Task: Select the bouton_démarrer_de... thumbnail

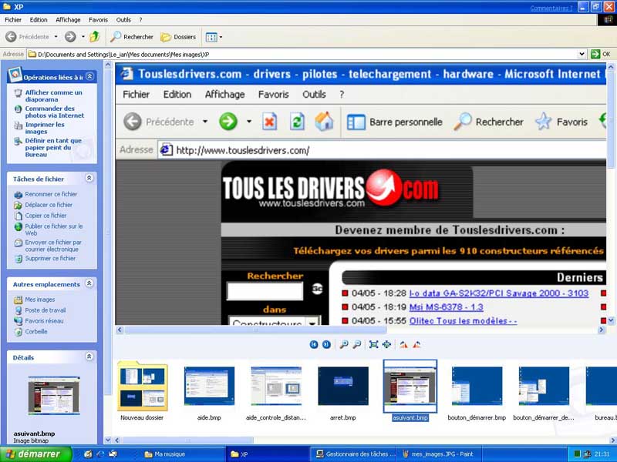Action: tap(544, 387)
